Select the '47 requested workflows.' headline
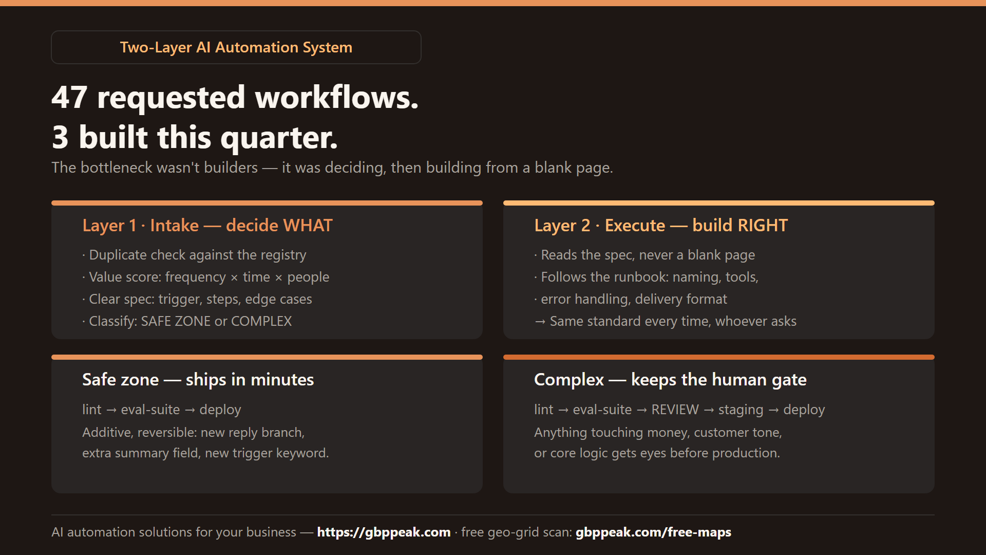986x555 pixels. click(235, 97)
